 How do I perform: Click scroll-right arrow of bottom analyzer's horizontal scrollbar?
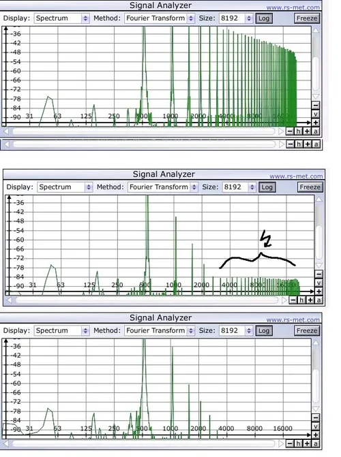(281, 443)
